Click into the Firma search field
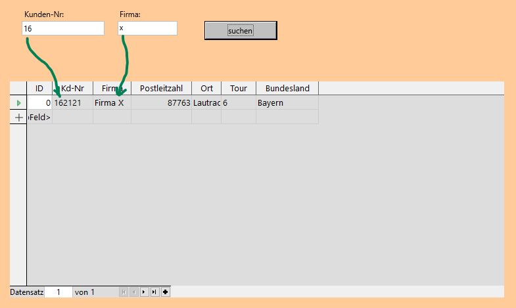The width and height of the screenshot is (516, 308). 147,28
